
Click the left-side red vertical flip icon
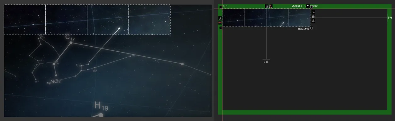pyautogui.click(x=220, y=22)
